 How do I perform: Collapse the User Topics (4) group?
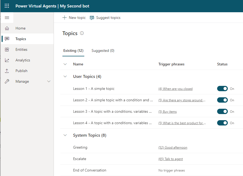pos(65,77)
